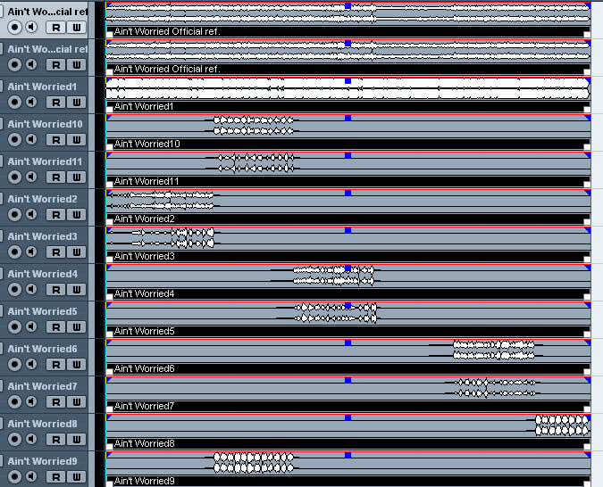Click Write button on Ain't Worried11
The image size is (603, 487).
77,177
